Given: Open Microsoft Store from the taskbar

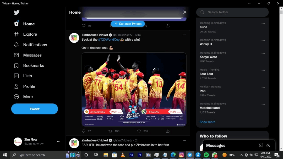Looking at the screenshot, I should click(114, 155).
